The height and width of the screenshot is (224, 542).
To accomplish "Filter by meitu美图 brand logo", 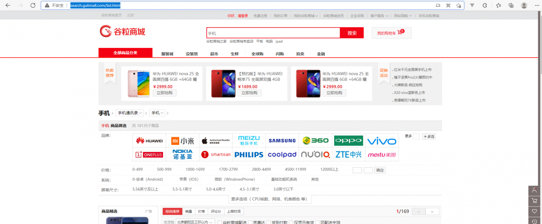I will click(x=382, y=155).
